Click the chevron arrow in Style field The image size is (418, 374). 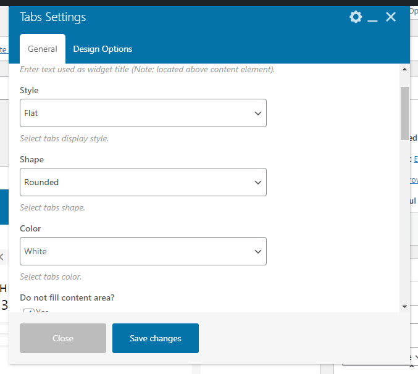pos(258,113)
